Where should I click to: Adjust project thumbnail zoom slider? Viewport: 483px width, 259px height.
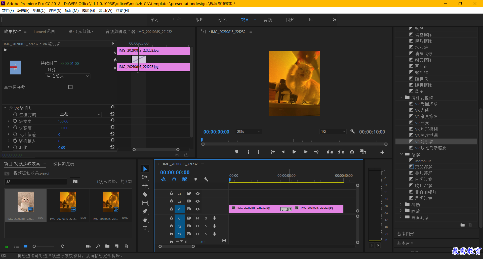(34, 246)
